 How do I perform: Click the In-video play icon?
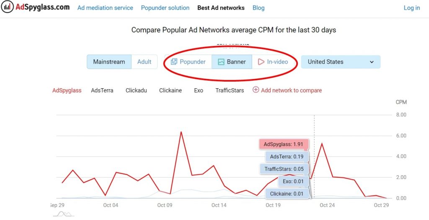261,62
